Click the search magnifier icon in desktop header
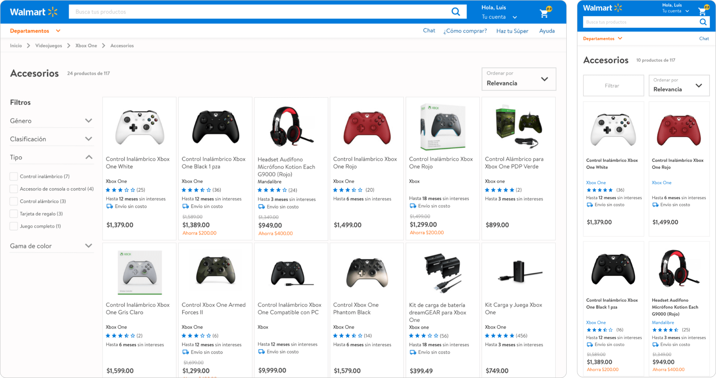The height and width of the screenshot is (378, 716). pos(455,12)
